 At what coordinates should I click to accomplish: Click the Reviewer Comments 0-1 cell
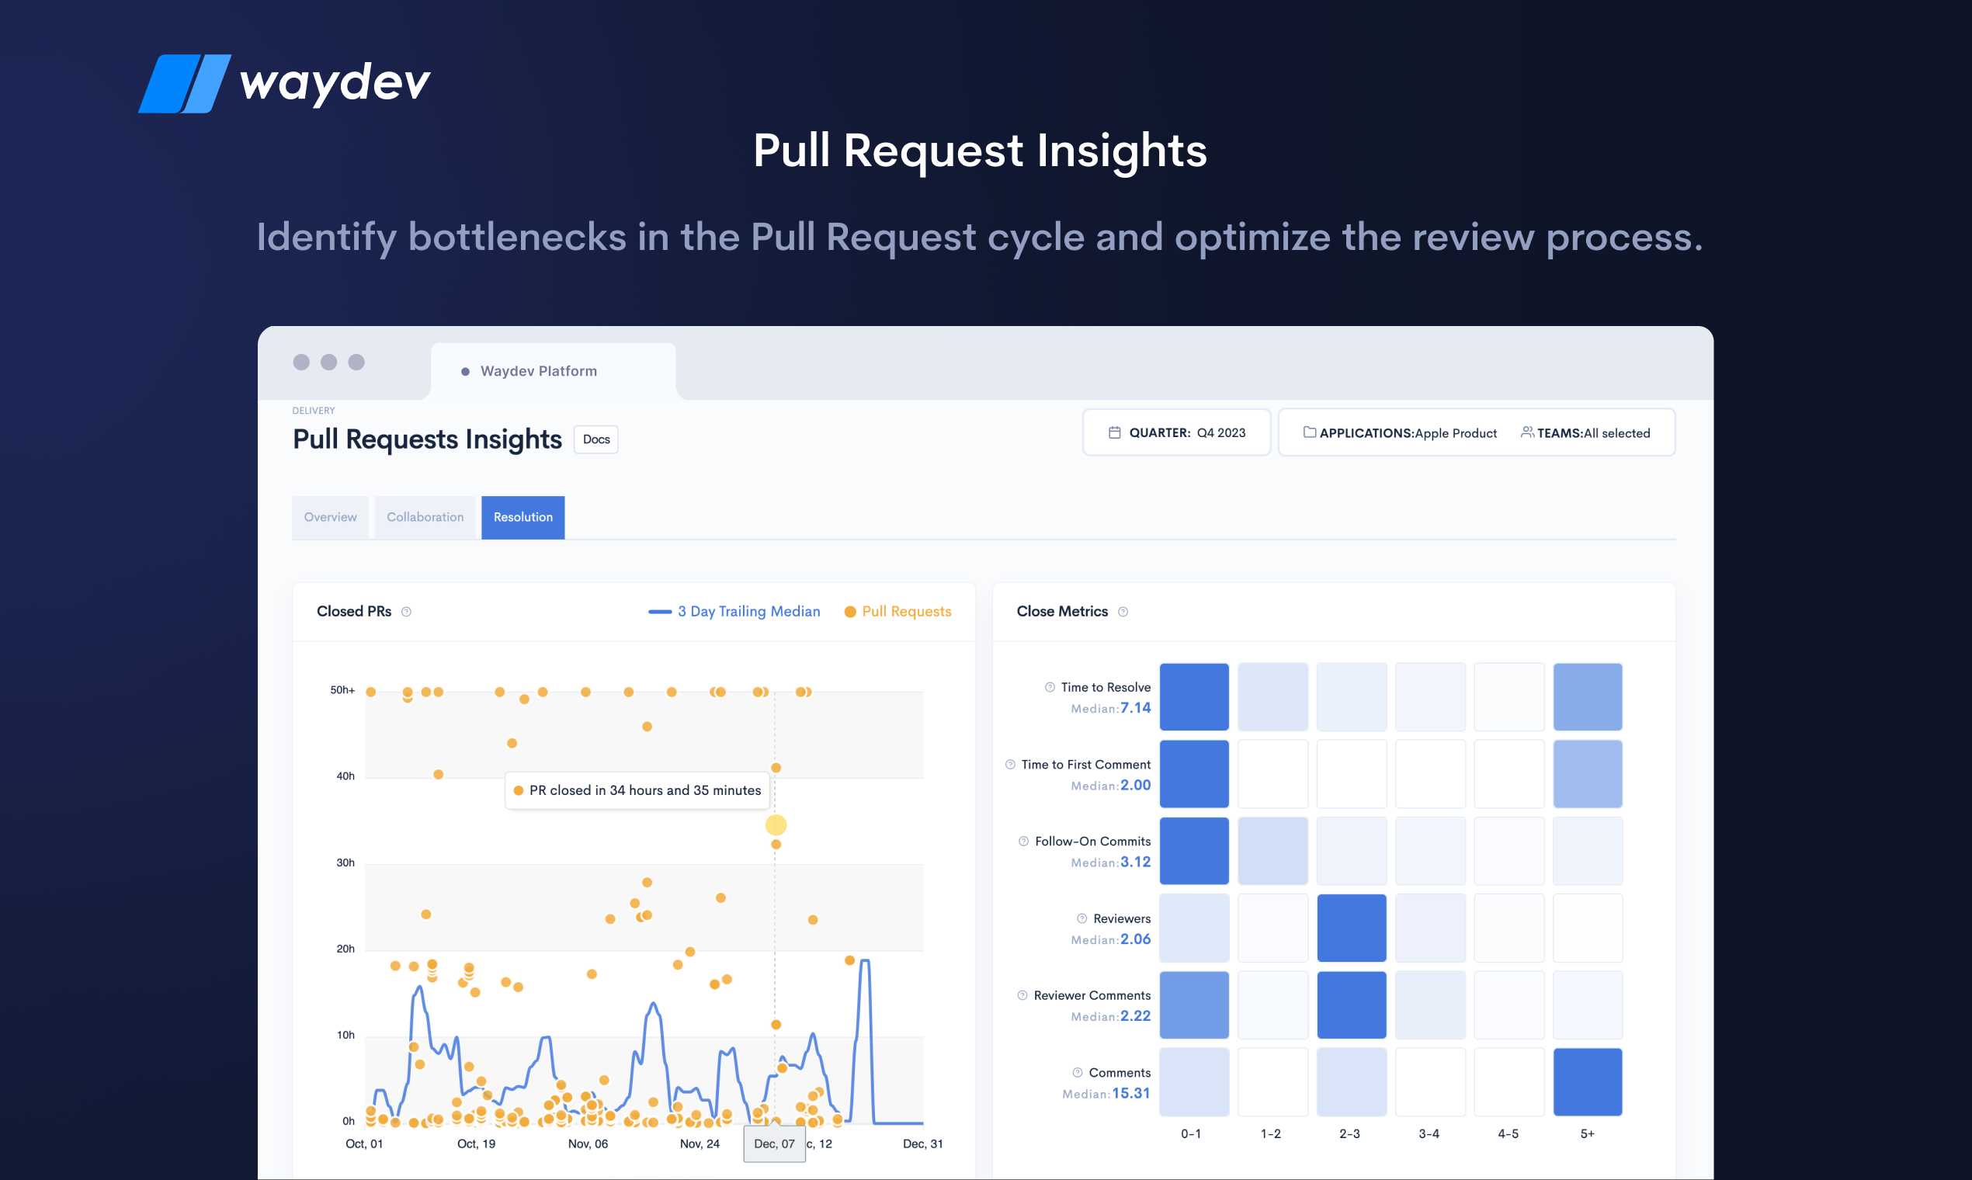(x=1193, y=1005)
